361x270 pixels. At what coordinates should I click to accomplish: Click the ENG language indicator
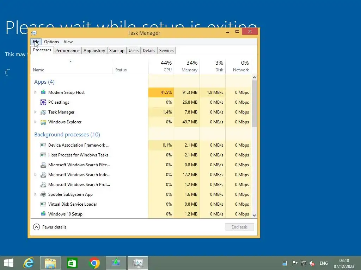point(324,263)
